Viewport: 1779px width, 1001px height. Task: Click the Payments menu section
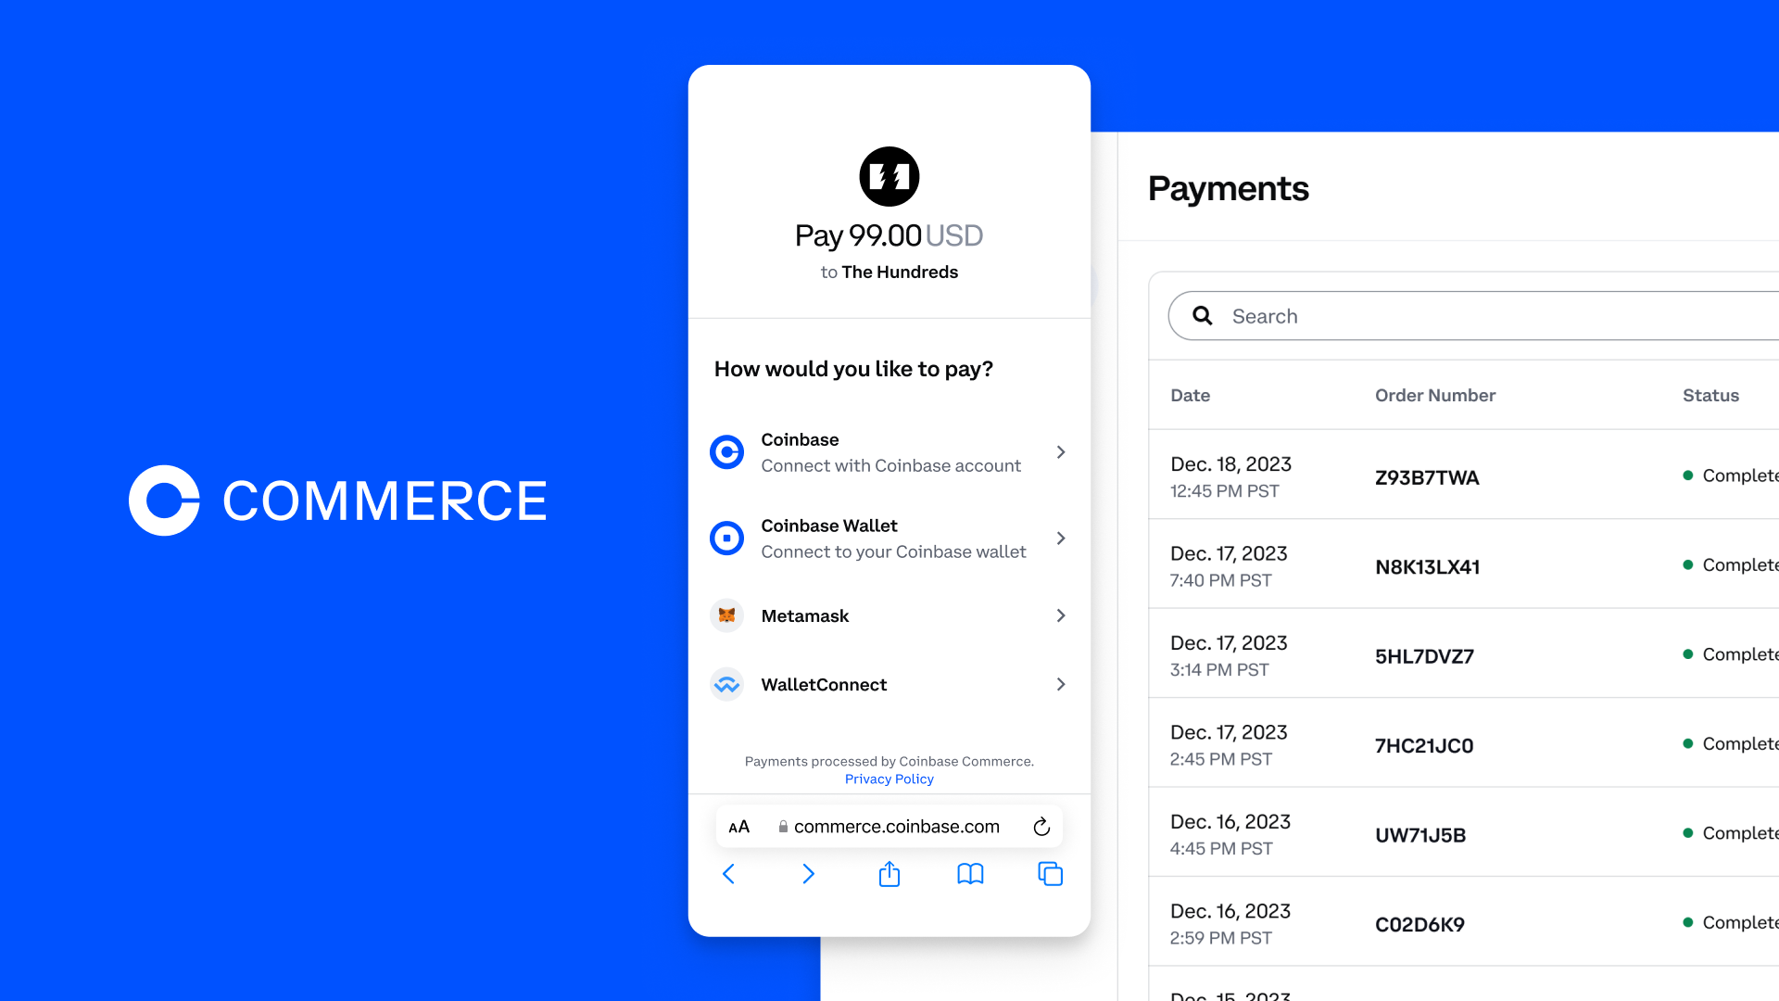tap(1228, 188)
